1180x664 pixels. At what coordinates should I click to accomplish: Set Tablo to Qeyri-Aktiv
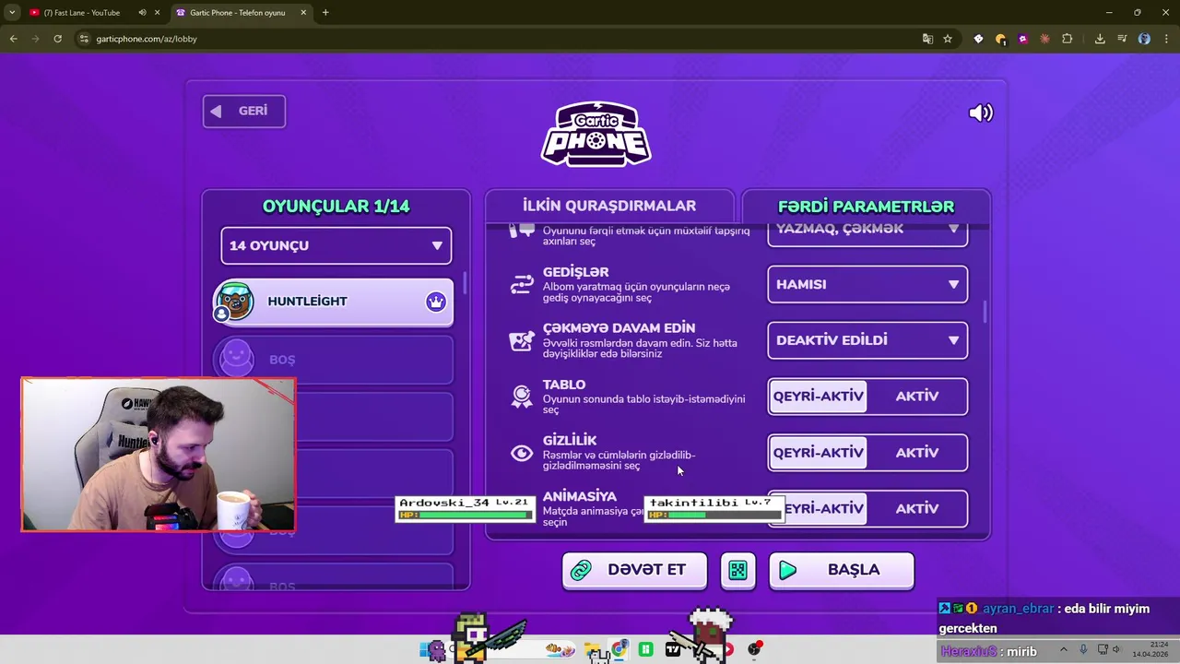818,397
